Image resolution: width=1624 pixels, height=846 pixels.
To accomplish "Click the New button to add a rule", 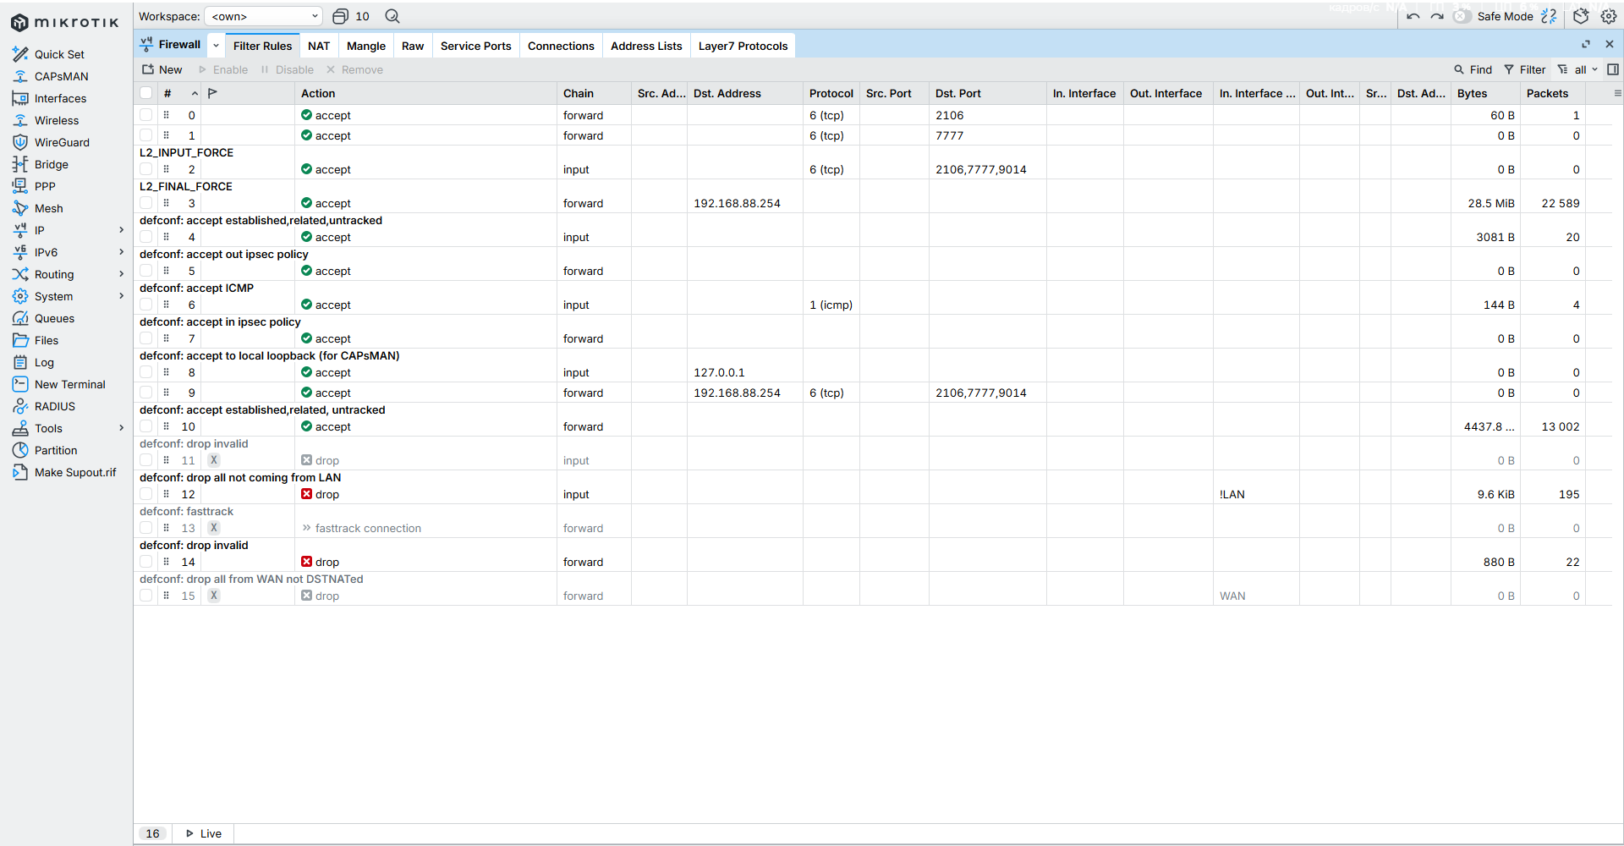I will click(162, 69).
